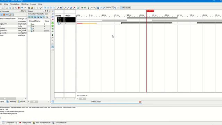Open Find in Files Results tab

click(x=42, y=123)
